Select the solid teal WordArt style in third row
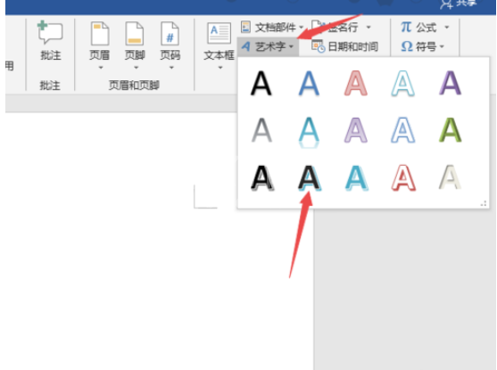Image resolution: width=497 pixels, height=370 pixels. [356, 177]
